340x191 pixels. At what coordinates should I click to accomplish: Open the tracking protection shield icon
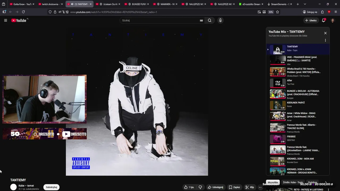point(50,12)
